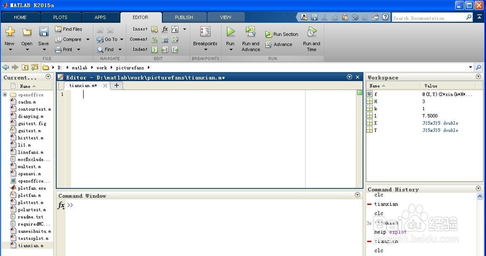This screenshot has height=256, width=486.
Task: Click the Smart Indent icon
Action: pos(155,50)
